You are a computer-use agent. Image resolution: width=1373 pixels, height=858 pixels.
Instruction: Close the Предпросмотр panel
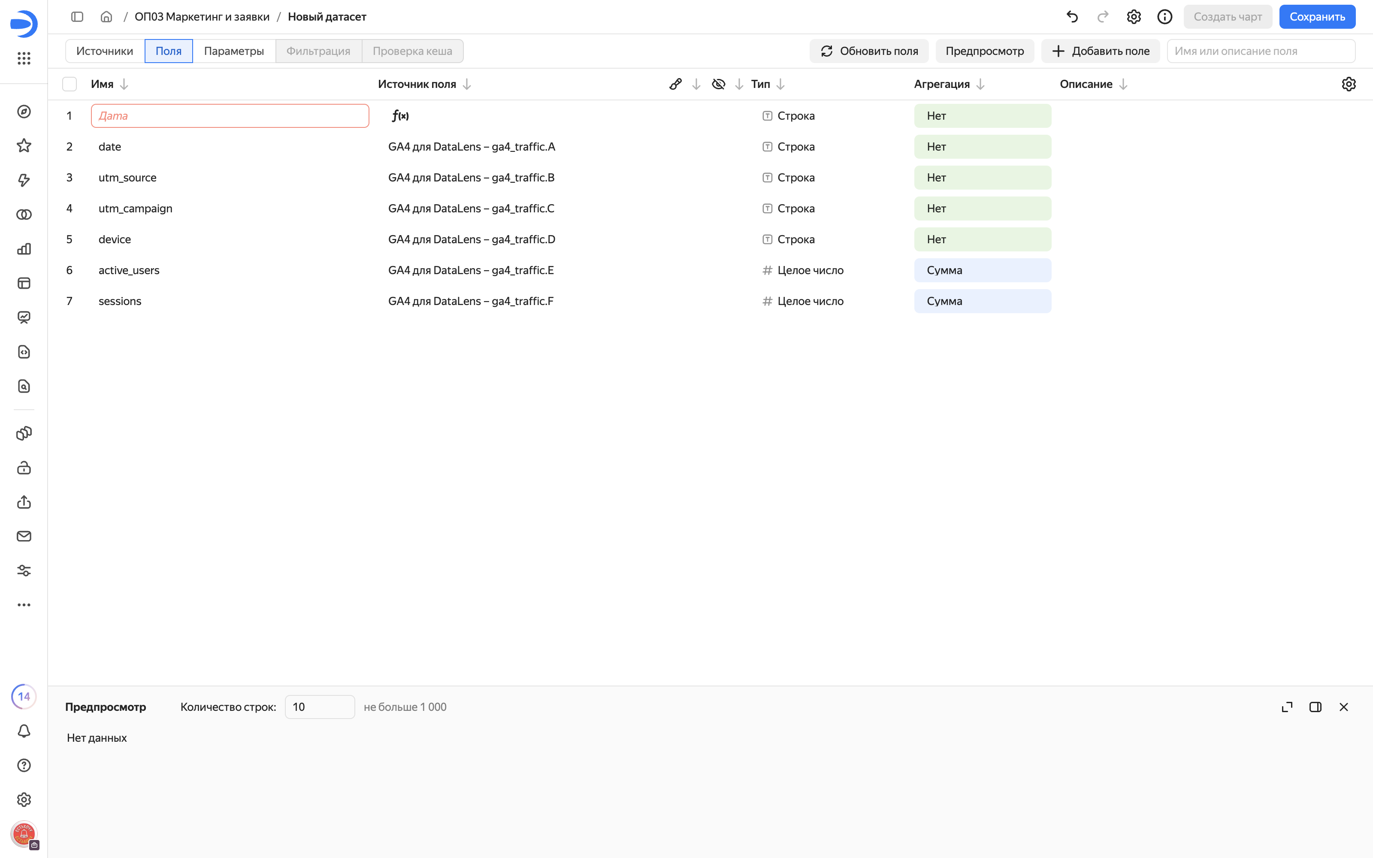1343,707
